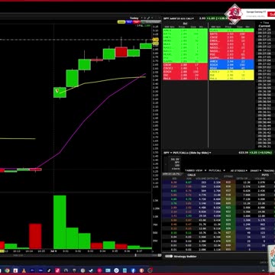This screenshot has height=275, width=275.
Task: Click the red candle near the top
Action: 121,52
